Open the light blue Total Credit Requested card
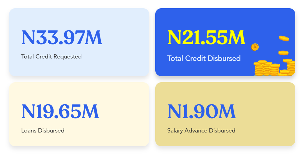305x159 pixels. point(79,42)
